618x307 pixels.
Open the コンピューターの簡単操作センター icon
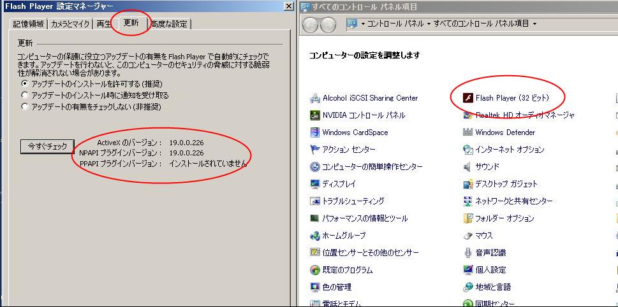tap(314, 167)
